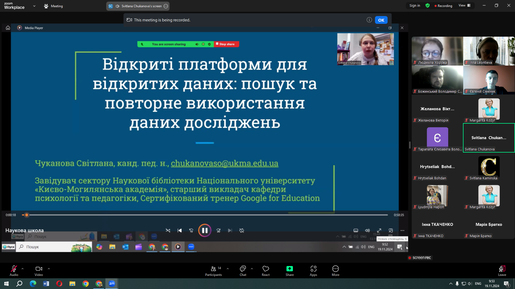Click the green encryption shield icon

[428, 6]
